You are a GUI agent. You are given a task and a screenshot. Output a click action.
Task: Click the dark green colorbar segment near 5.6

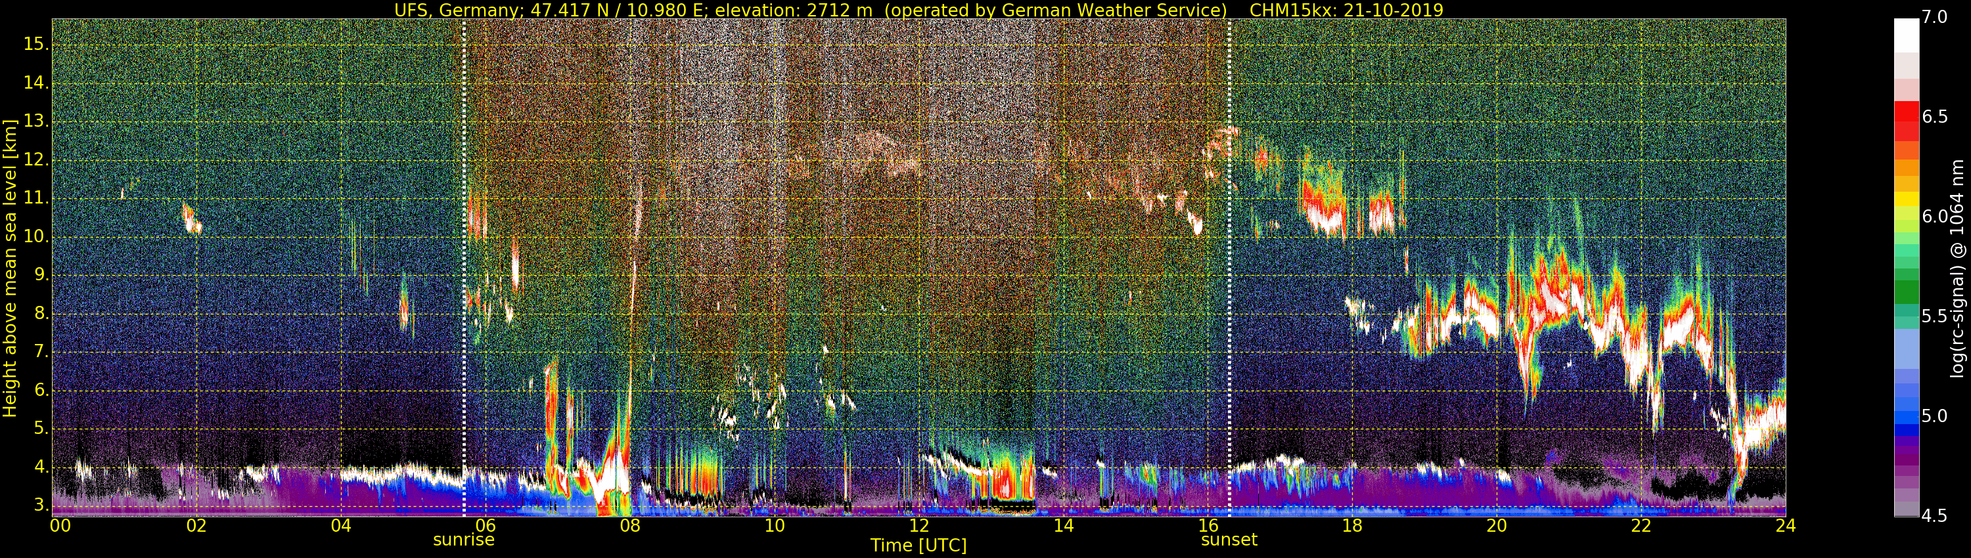click(x=1906, y=291)
